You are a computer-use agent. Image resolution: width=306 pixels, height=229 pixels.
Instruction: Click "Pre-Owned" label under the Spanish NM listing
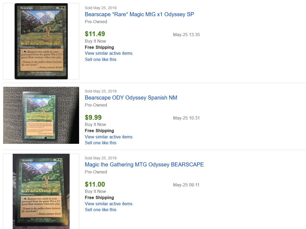[x=96, y=105]
